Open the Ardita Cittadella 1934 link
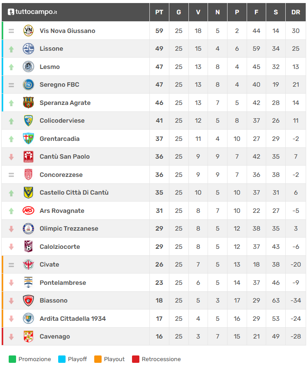 pos(73,319)
